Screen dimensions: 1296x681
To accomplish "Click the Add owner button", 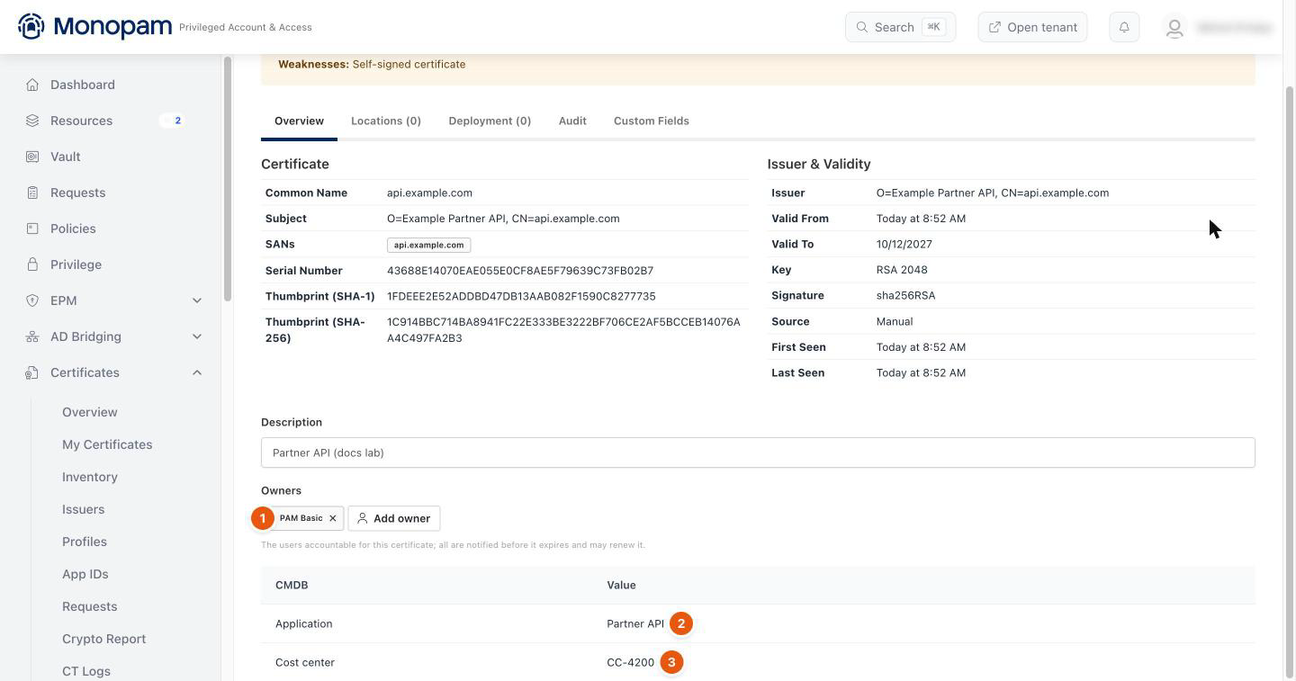I will pos(394,518).
